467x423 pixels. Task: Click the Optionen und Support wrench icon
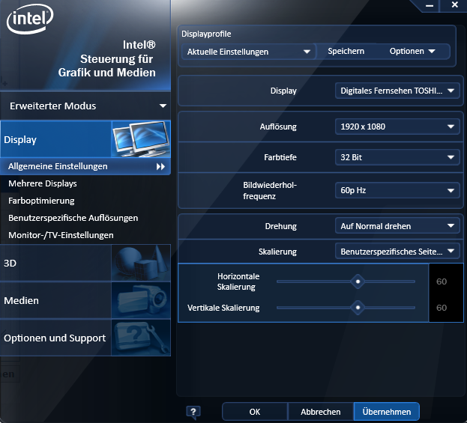point(141,338)
